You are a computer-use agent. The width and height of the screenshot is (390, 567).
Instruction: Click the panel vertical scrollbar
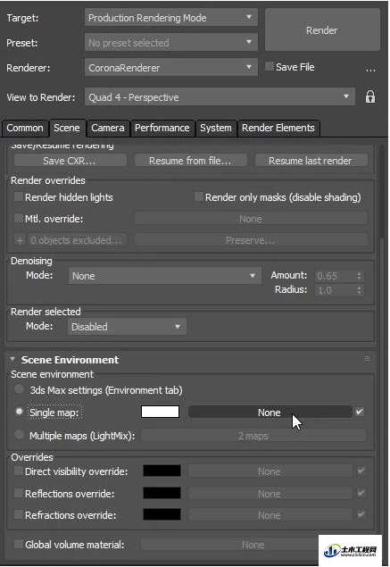(381, 191)
